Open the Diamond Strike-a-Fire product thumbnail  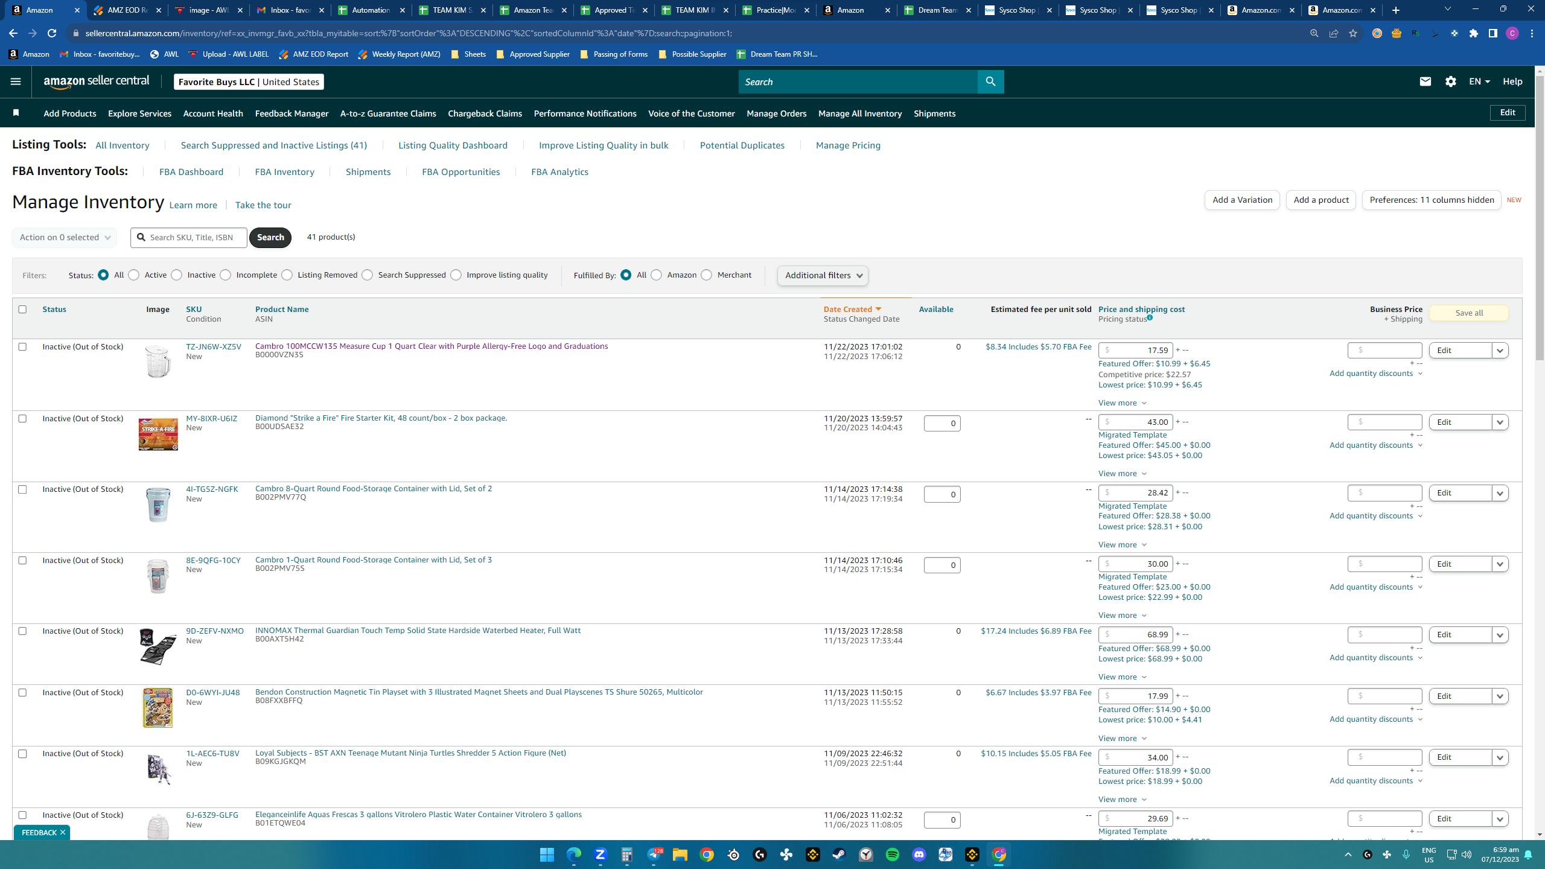coord(158,434)
